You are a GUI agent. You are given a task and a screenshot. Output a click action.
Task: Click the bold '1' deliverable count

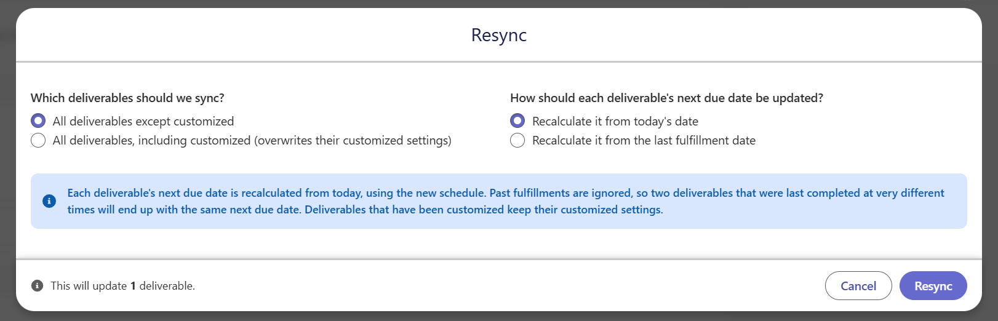click(133, 286)
